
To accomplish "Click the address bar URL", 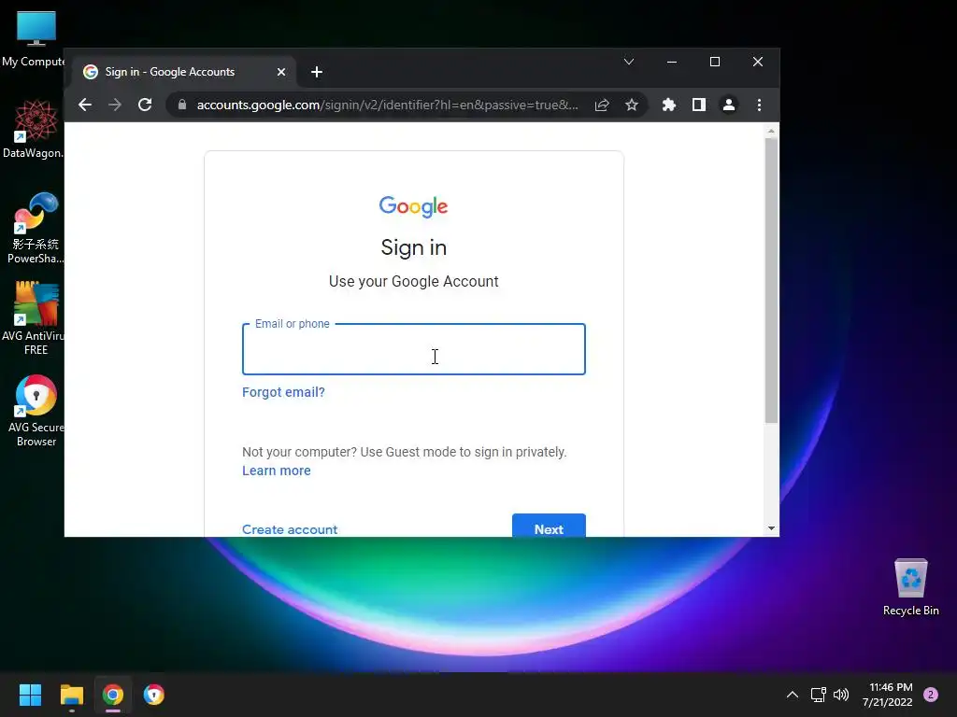I will (x=388, y=105).
